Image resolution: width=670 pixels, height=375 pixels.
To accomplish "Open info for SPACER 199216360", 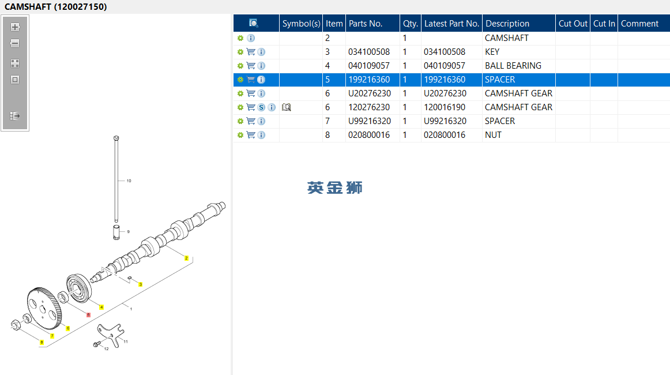I will 262,80.
